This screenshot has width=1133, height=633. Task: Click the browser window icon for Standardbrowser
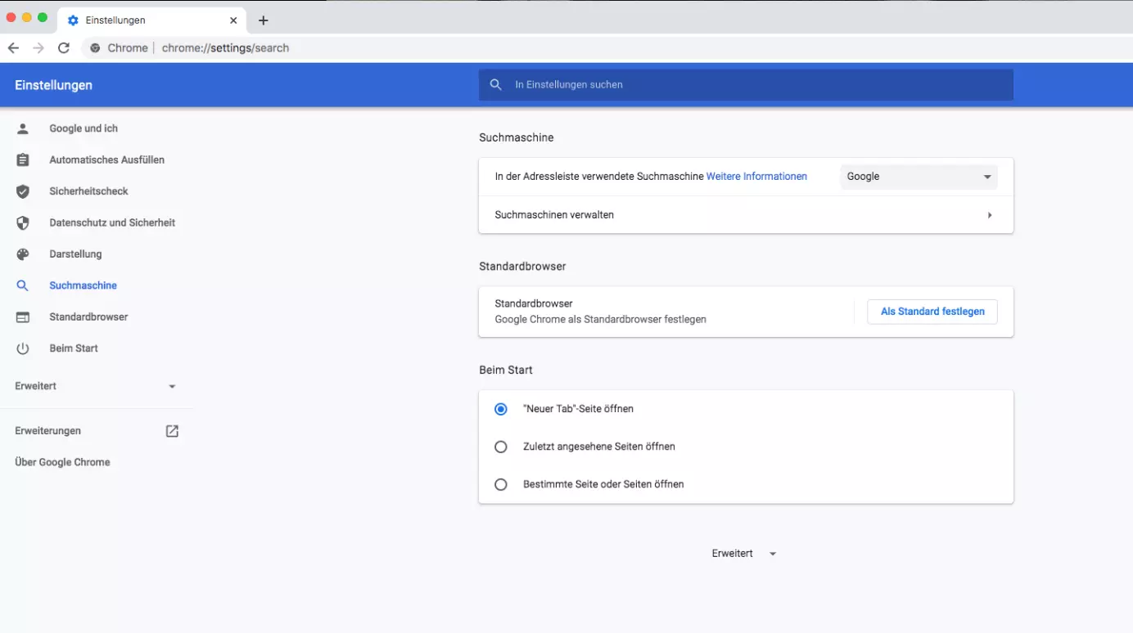[x=23, y=317]
